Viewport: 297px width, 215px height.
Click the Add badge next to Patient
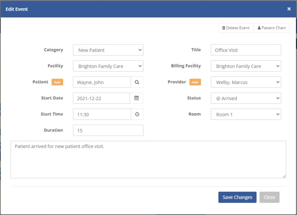57,82
